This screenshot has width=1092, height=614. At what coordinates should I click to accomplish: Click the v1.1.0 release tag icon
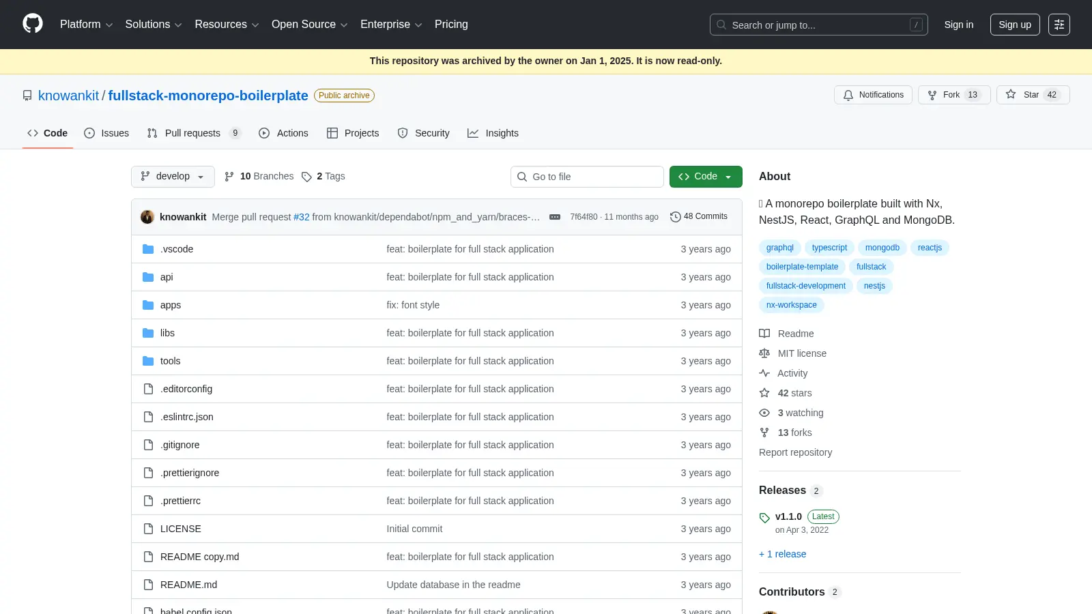pos(764,518)
